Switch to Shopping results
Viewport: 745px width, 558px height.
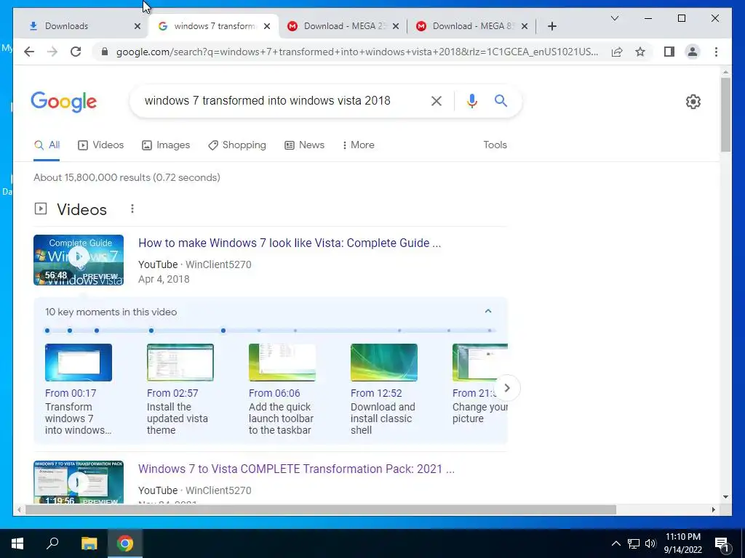coord(237,145)
